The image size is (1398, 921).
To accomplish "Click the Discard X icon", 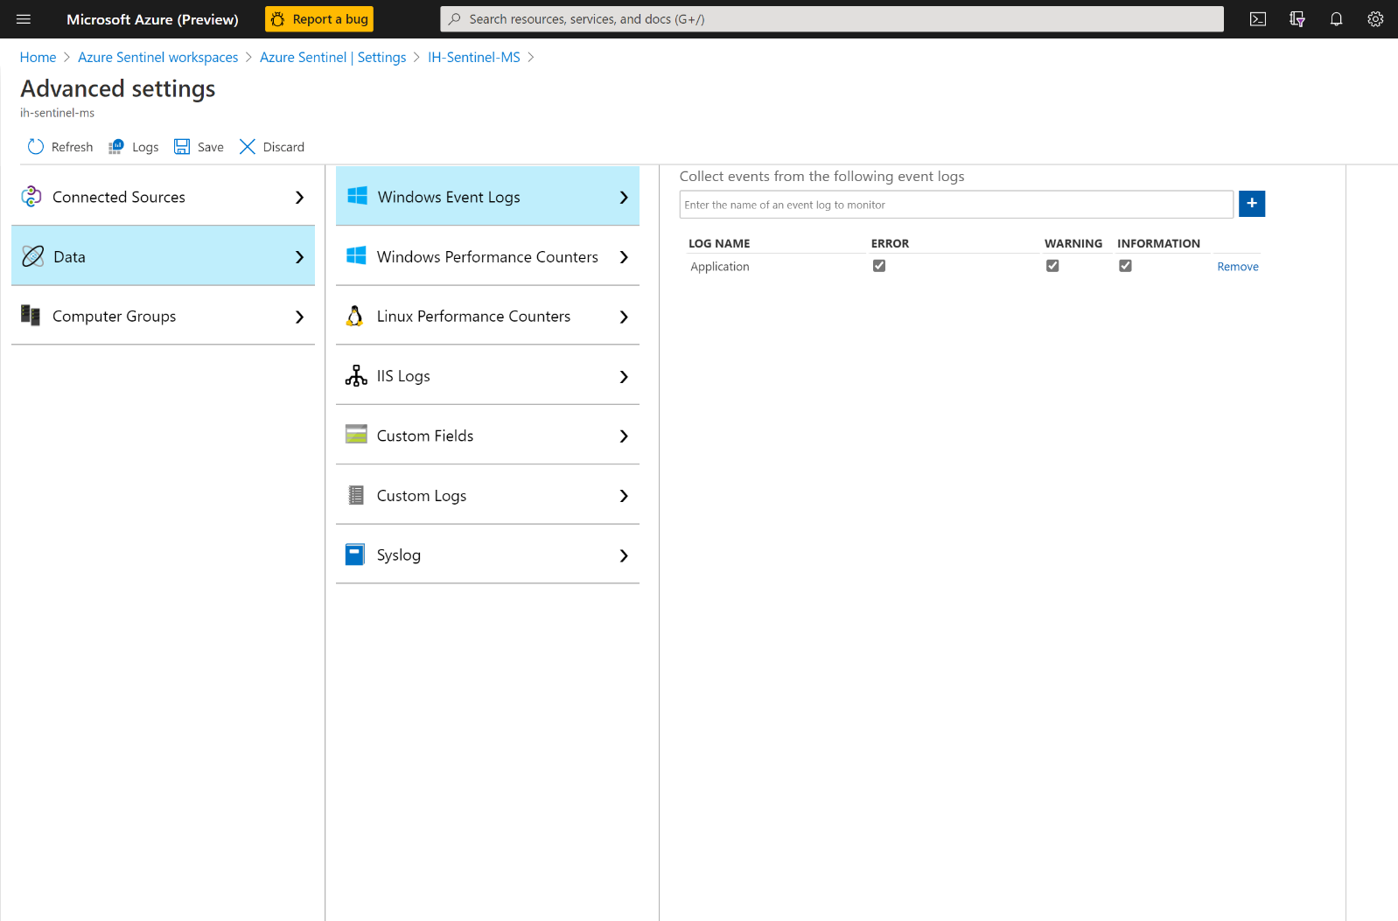I will click(x=248, y=147).
